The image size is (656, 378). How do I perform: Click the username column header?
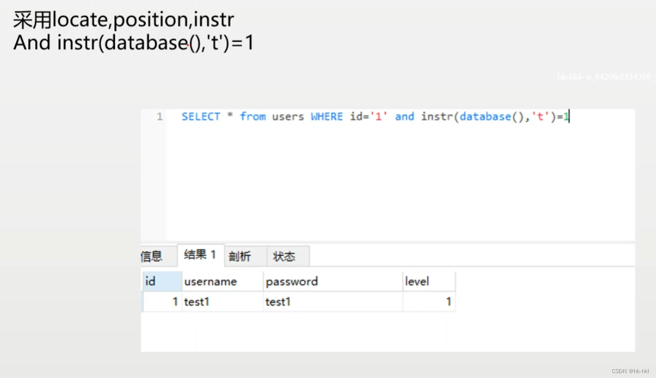(x=223, y=281)
